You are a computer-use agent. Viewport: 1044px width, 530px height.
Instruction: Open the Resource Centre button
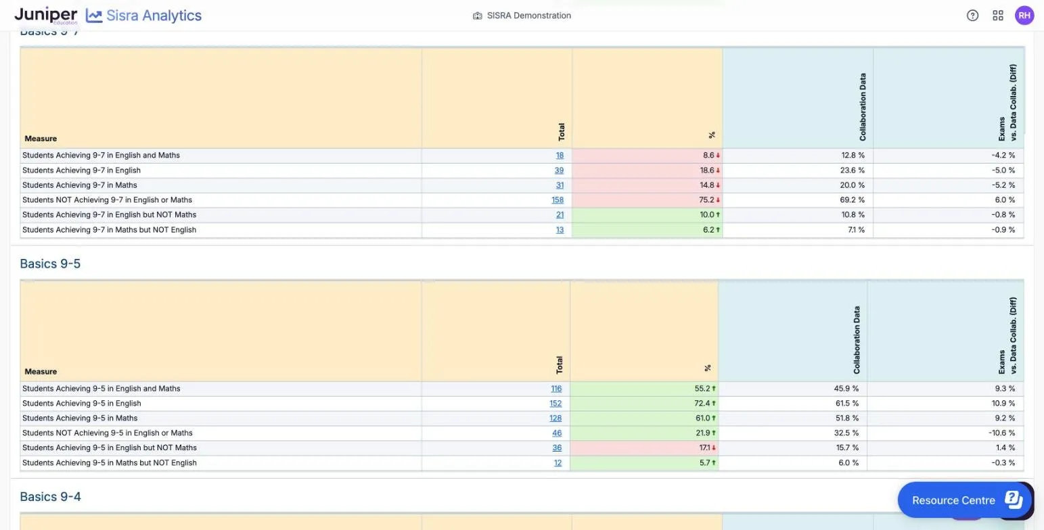coord(964,500)
